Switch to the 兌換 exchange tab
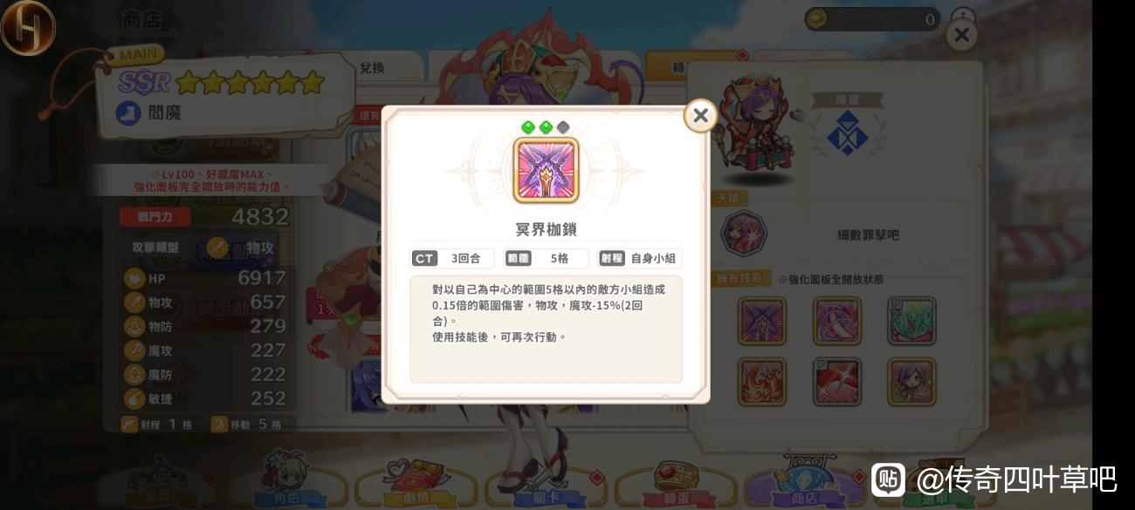 pos(373,67)
